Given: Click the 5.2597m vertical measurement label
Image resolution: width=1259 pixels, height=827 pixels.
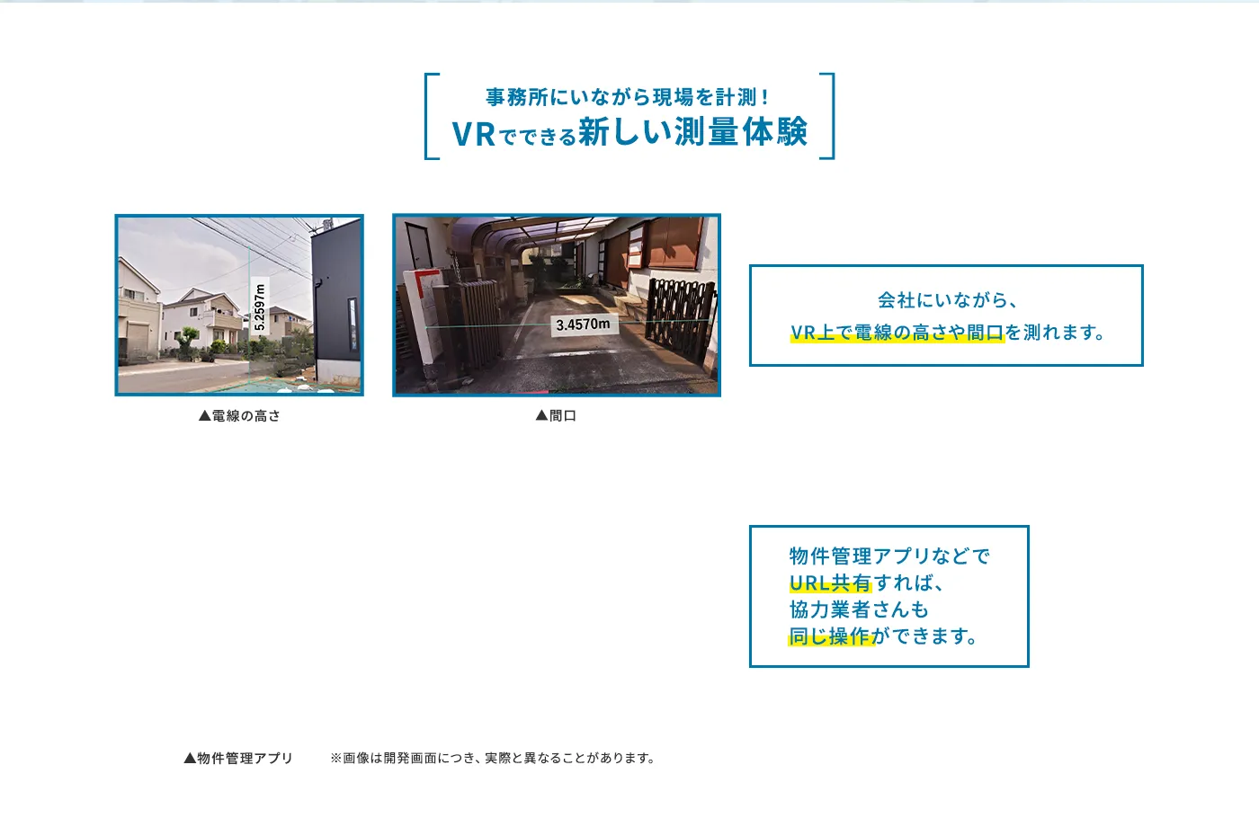Looking at the screenshot, I should point(260,307).
